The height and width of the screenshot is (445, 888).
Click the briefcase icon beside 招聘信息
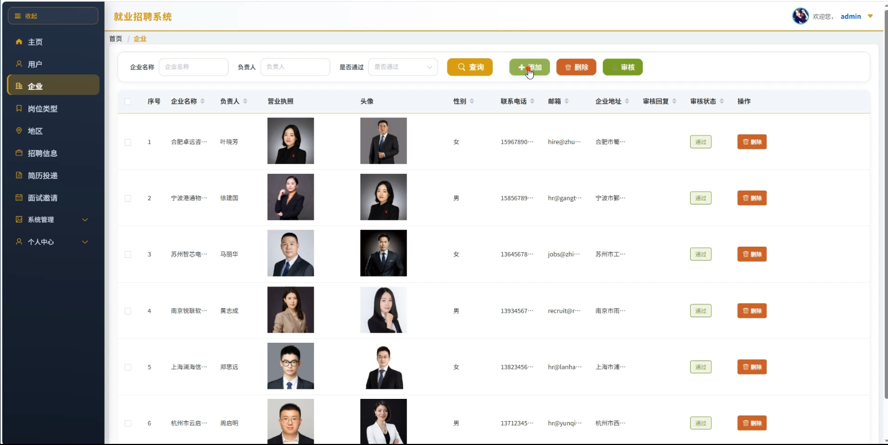tap(19, 153)
